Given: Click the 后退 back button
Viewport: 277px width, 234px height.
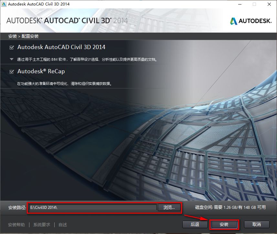Looking at the screenshot, I should [195, 224].
